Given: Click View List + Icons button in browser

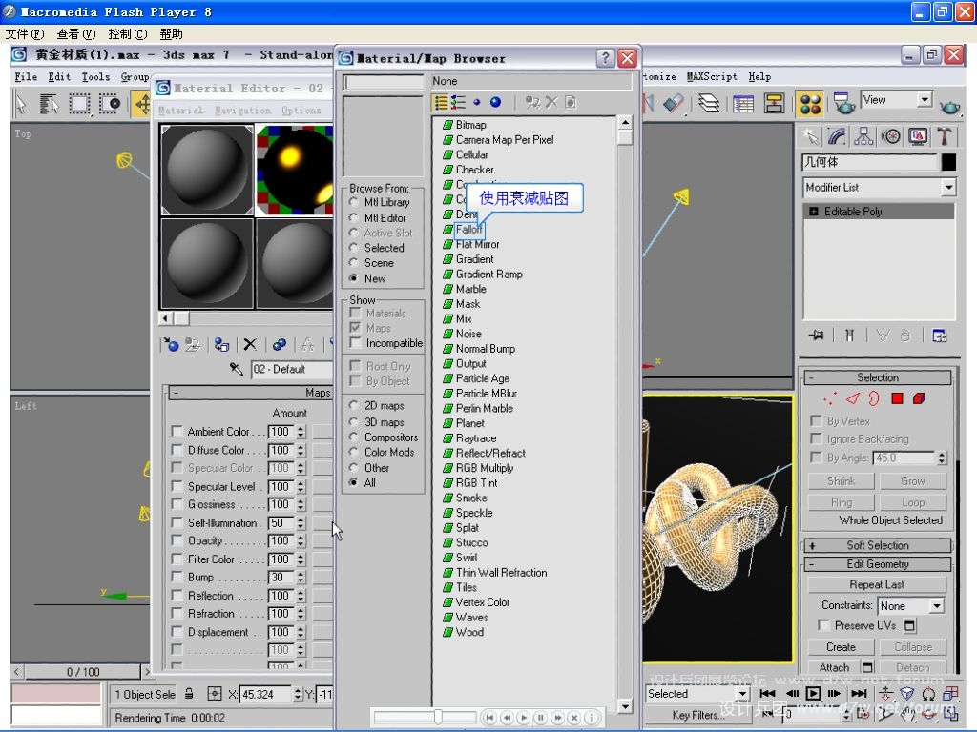Looking at the screenshot, I should [x=459, y=103].
